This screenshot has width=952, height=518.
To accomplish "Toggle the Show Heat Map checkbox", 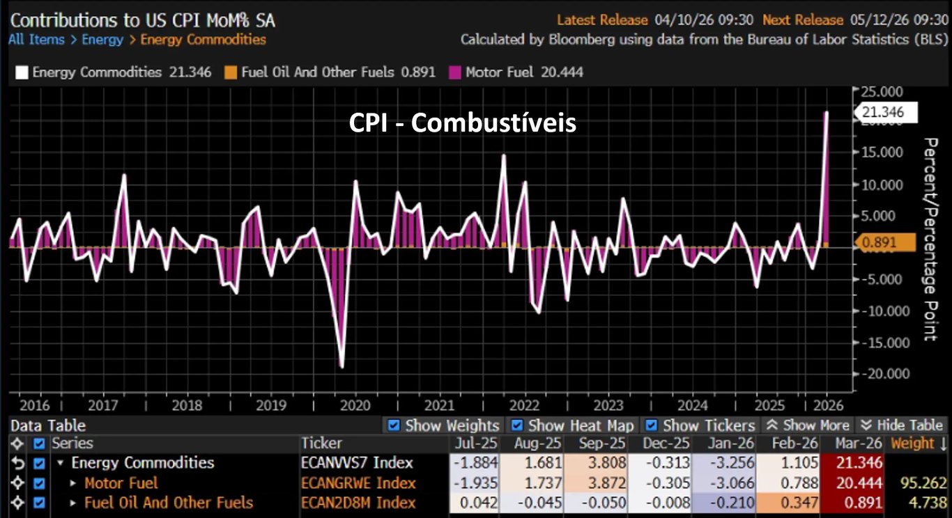I will (517, 425).
